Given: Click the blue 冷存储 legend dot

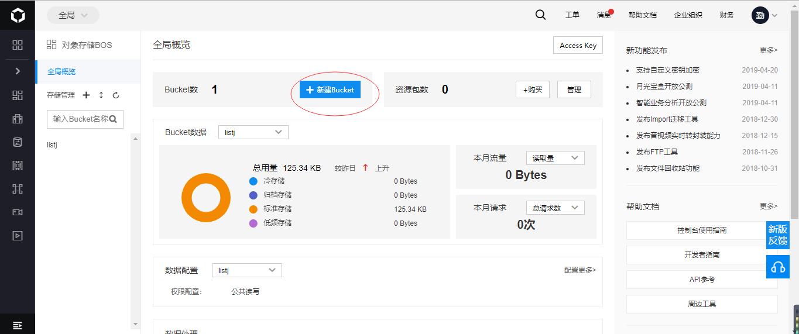Looking at the screenshot, I should (x=253, y=181).
